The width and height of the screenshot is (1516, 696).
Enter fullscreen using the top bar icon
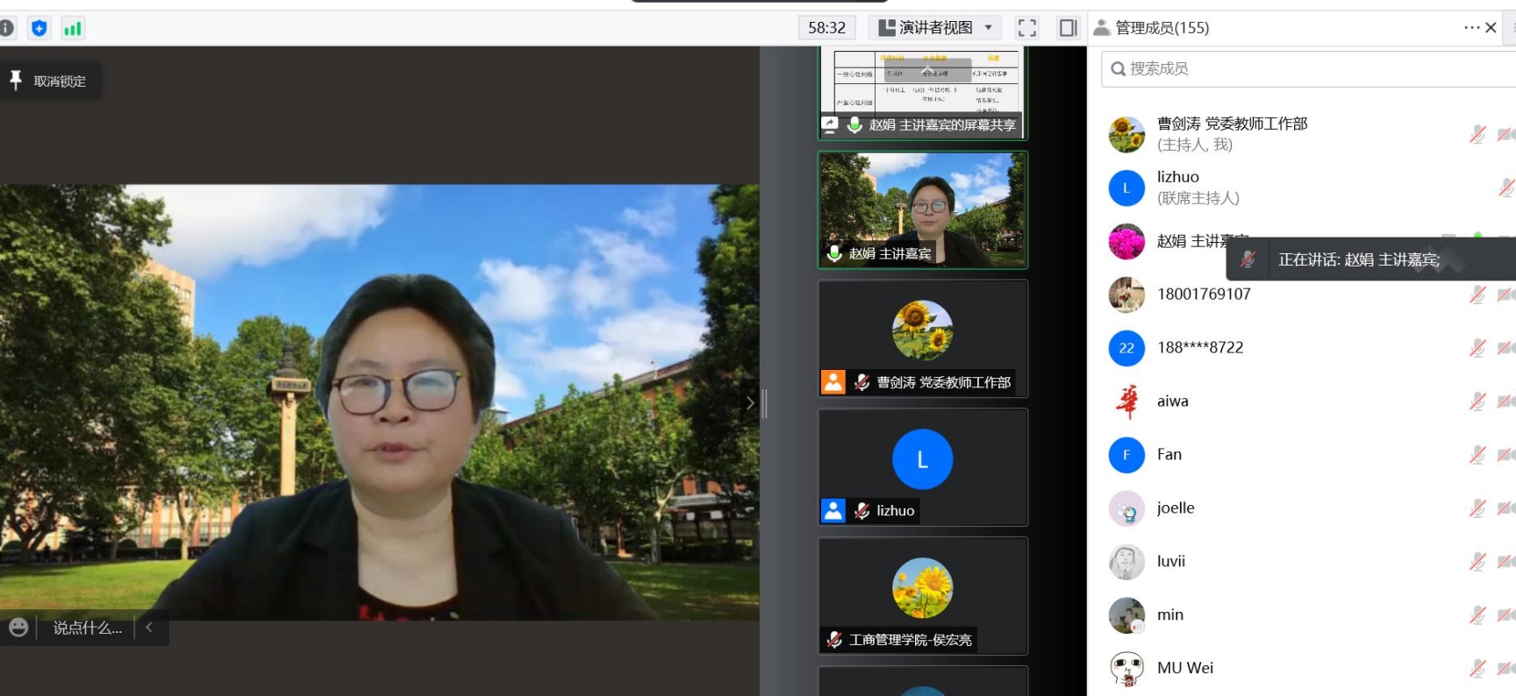coord(1027,28)
